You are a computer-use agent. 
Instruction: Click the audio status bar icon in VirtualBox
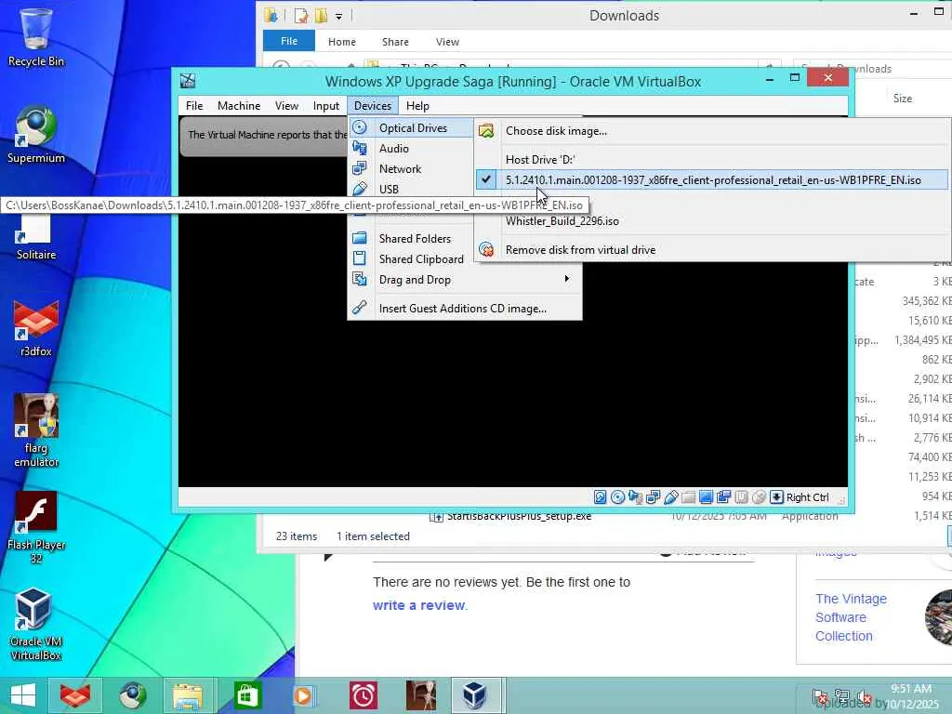635,497
